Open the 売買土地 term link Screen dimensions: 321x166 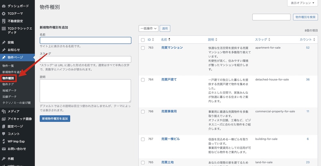167,162
